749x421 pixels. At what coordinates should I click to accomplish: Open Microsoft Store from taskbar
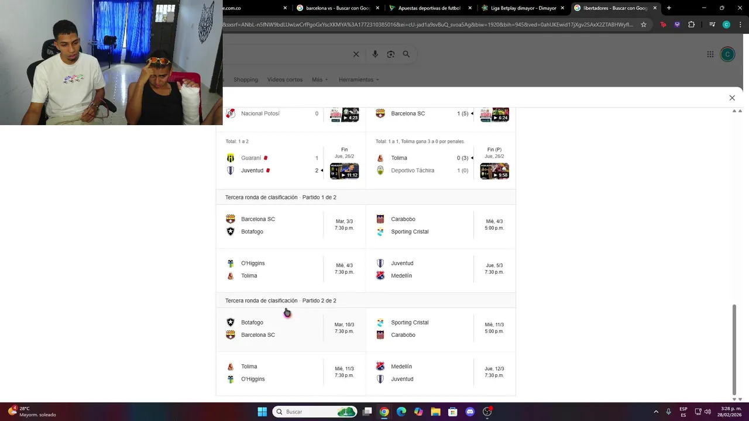[x=452, y=412]
